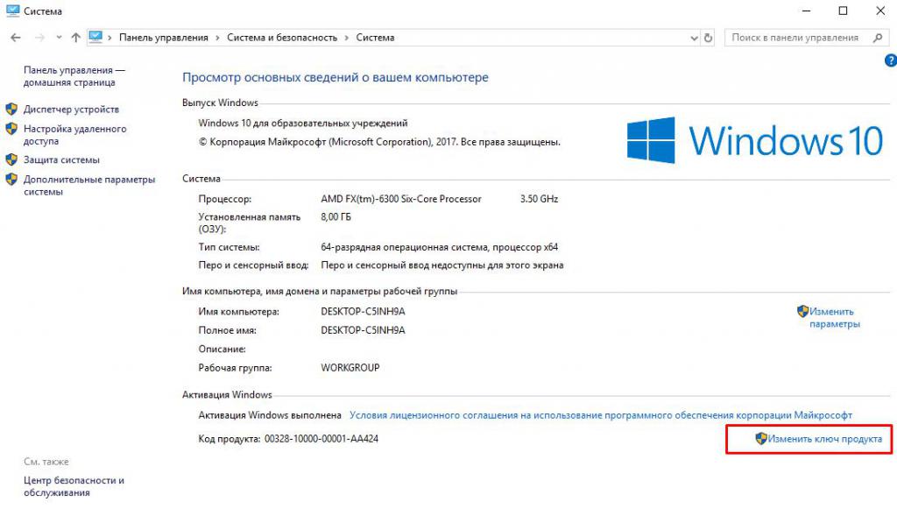Open Диспетчер устройств link

coord(71,110)
